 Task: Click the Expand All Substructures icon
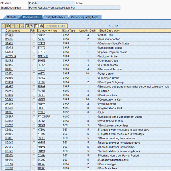tap(32, 26)
